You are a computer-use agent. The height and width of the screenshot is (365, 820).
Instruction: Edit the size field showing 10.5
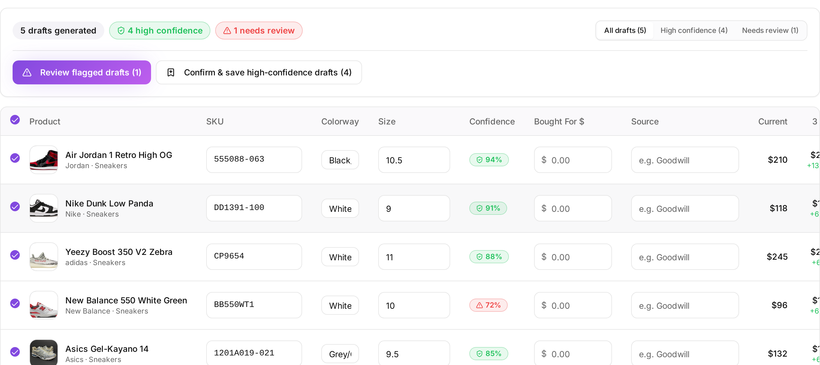414,160
